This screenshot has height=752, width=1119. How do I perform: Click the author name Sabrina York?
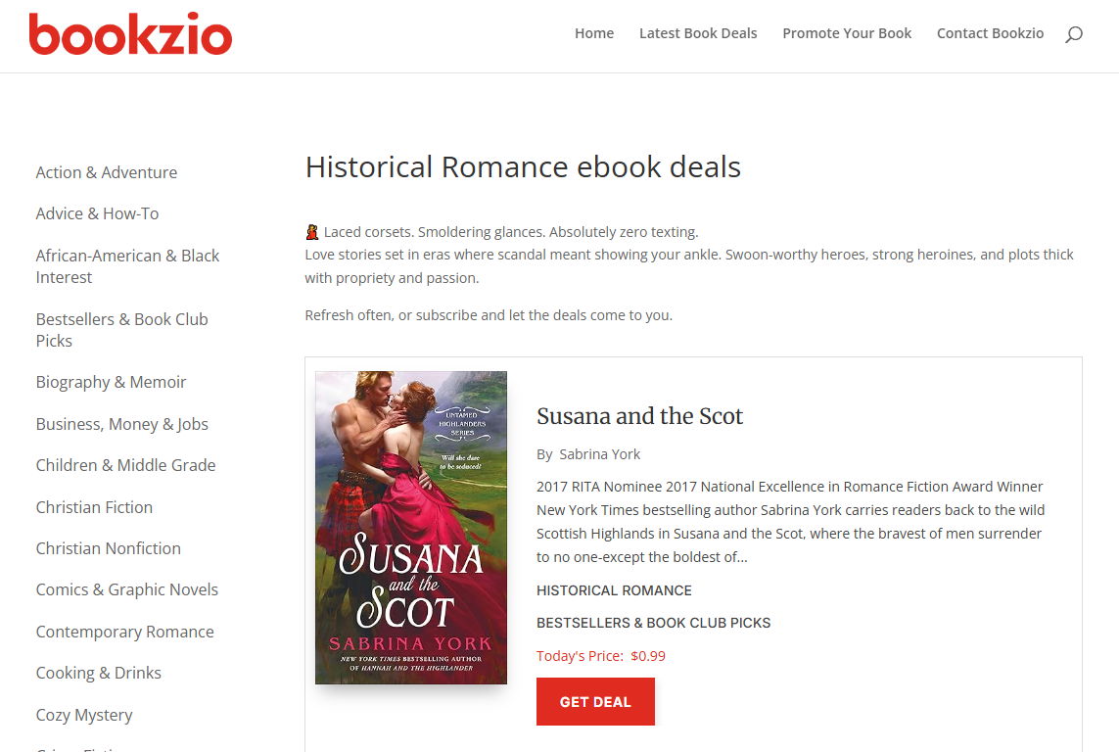pos(599,453)
